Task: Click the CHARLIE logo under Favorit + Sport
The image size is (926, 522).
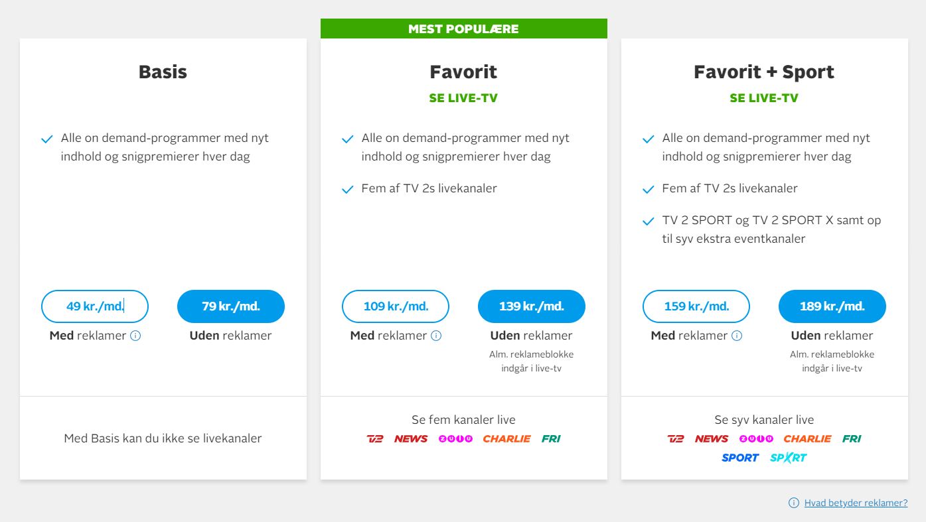Action: pos(807,438)
